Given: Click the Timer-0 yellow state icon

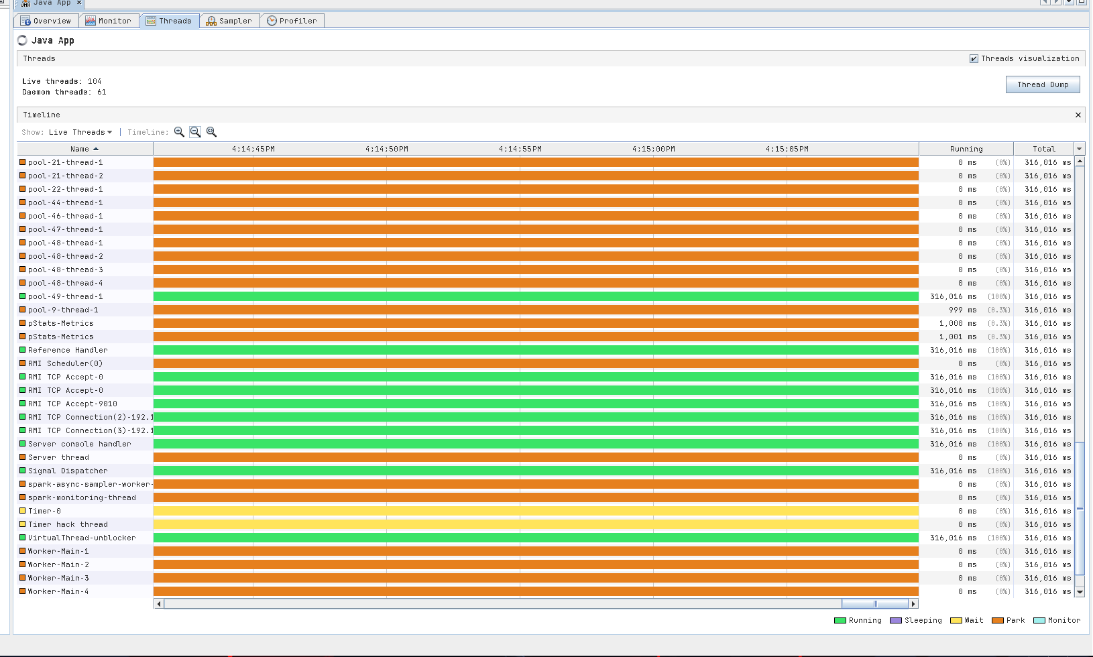Looking at the screenshot, I should tap(22, 511).
